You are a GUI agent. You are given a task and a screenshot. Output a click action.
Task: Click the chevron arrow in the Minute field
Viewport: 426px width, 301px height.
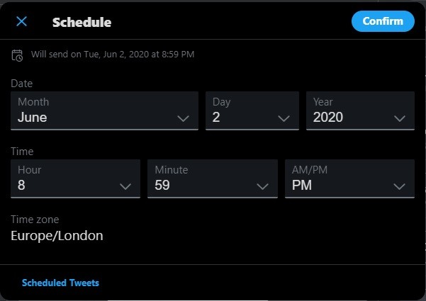click(x=262, y=186)
